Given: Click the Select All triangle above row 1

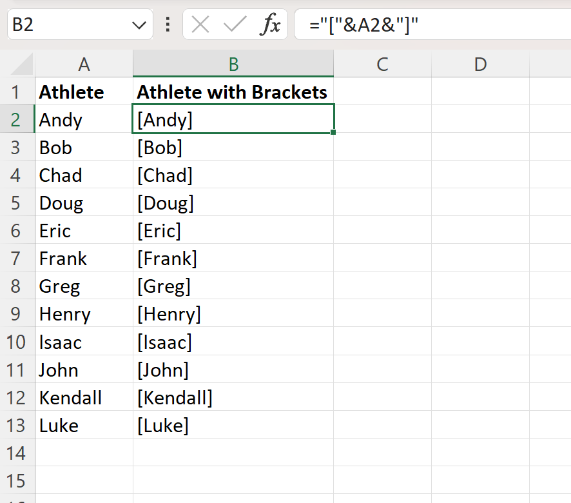Looking at the screenshot, I should click(x=17, y=64).
